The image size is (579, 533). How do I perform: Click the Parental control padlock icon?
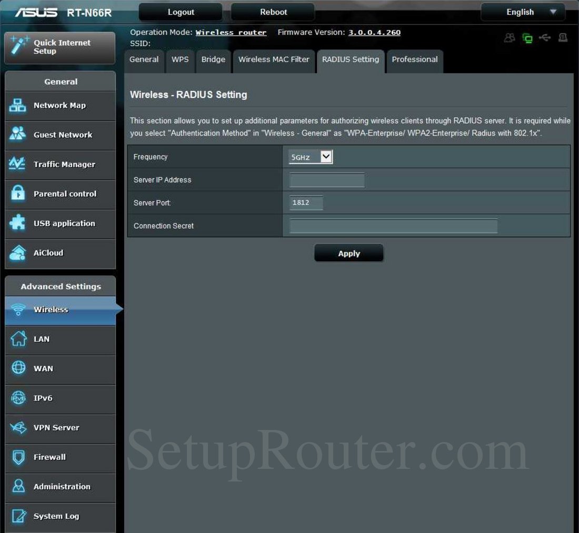18,193
